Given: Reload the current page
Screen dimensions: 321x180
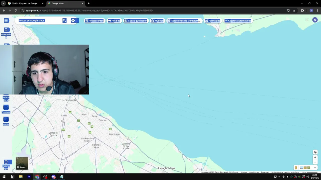Looking at the screenshot, I should [x=16, y=10].
